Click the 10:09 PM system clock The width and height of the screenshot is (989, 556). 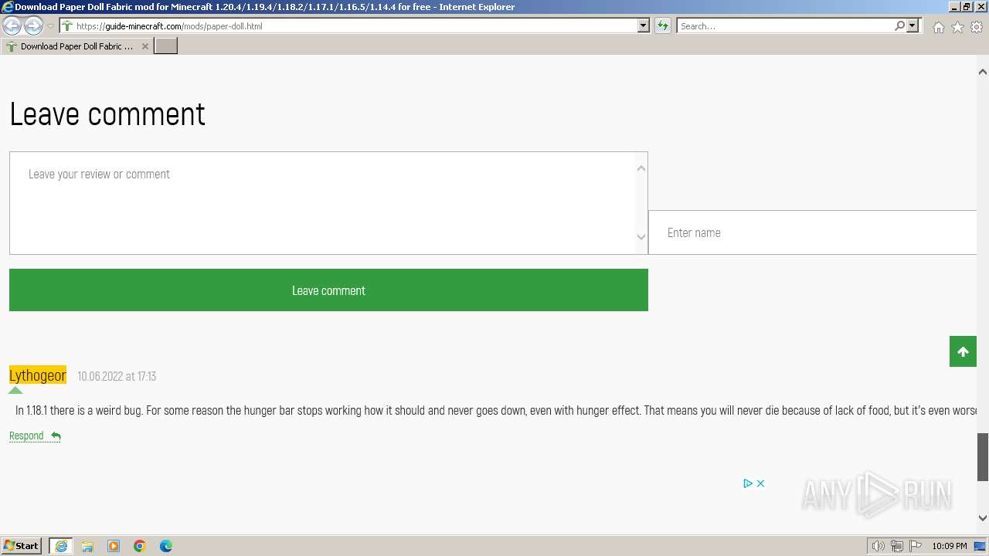pos(949,546)
